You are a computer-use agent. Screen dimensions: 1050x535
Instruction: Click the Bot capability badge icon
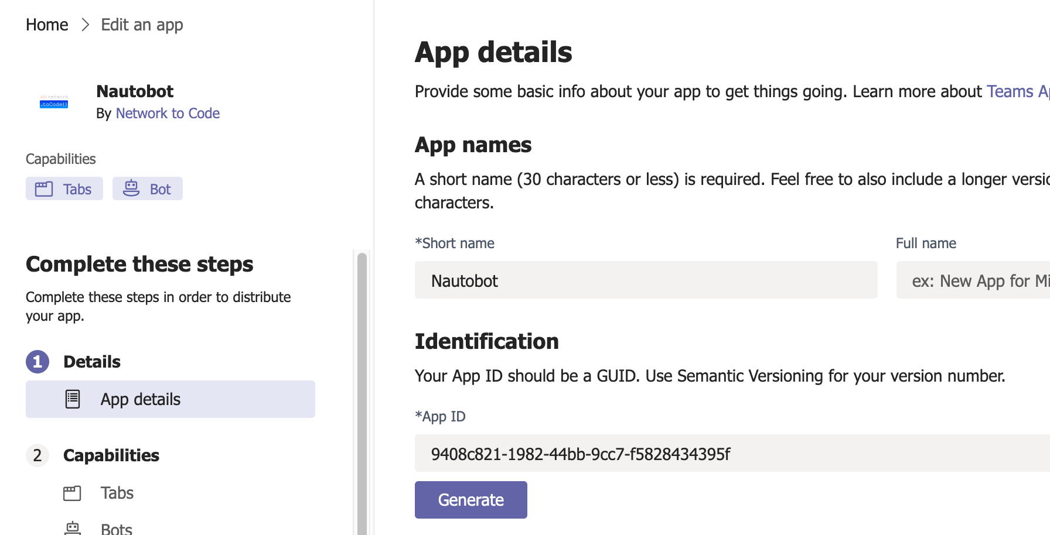coord(131,188)
